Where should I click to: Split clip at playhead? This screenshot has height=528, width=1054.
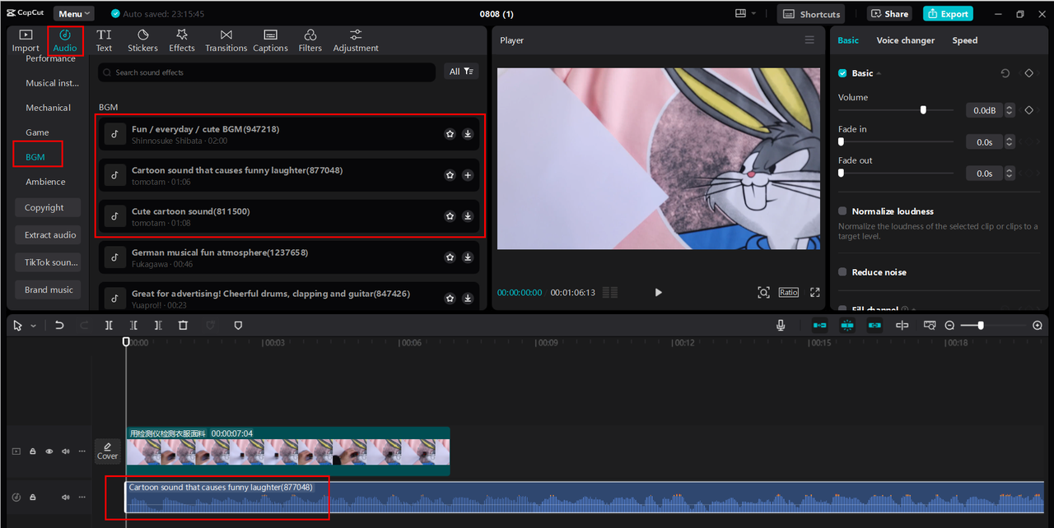click(109, 326)
